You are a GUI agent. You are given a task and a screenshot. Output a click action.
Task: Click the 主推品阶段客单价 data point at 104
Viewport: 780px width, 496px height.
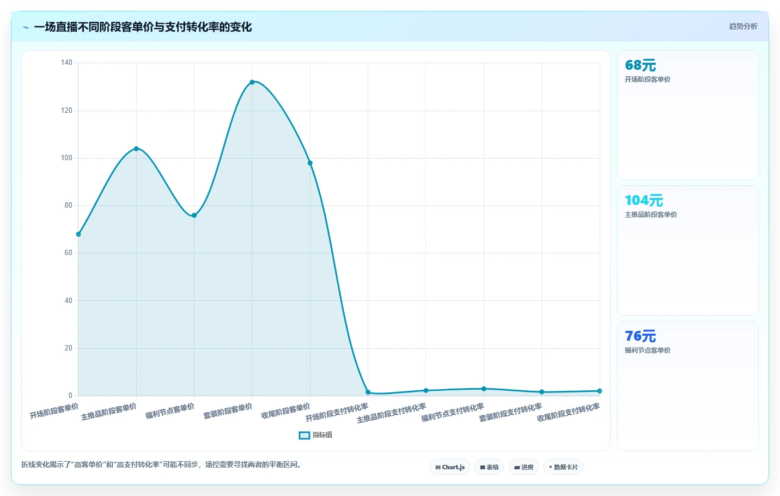(136, 149)
